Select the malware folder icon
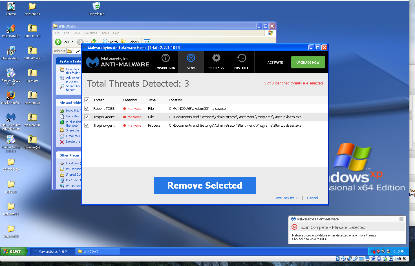Image resolution: width=415 pixels, height=266 pixels. click(11, 187)
